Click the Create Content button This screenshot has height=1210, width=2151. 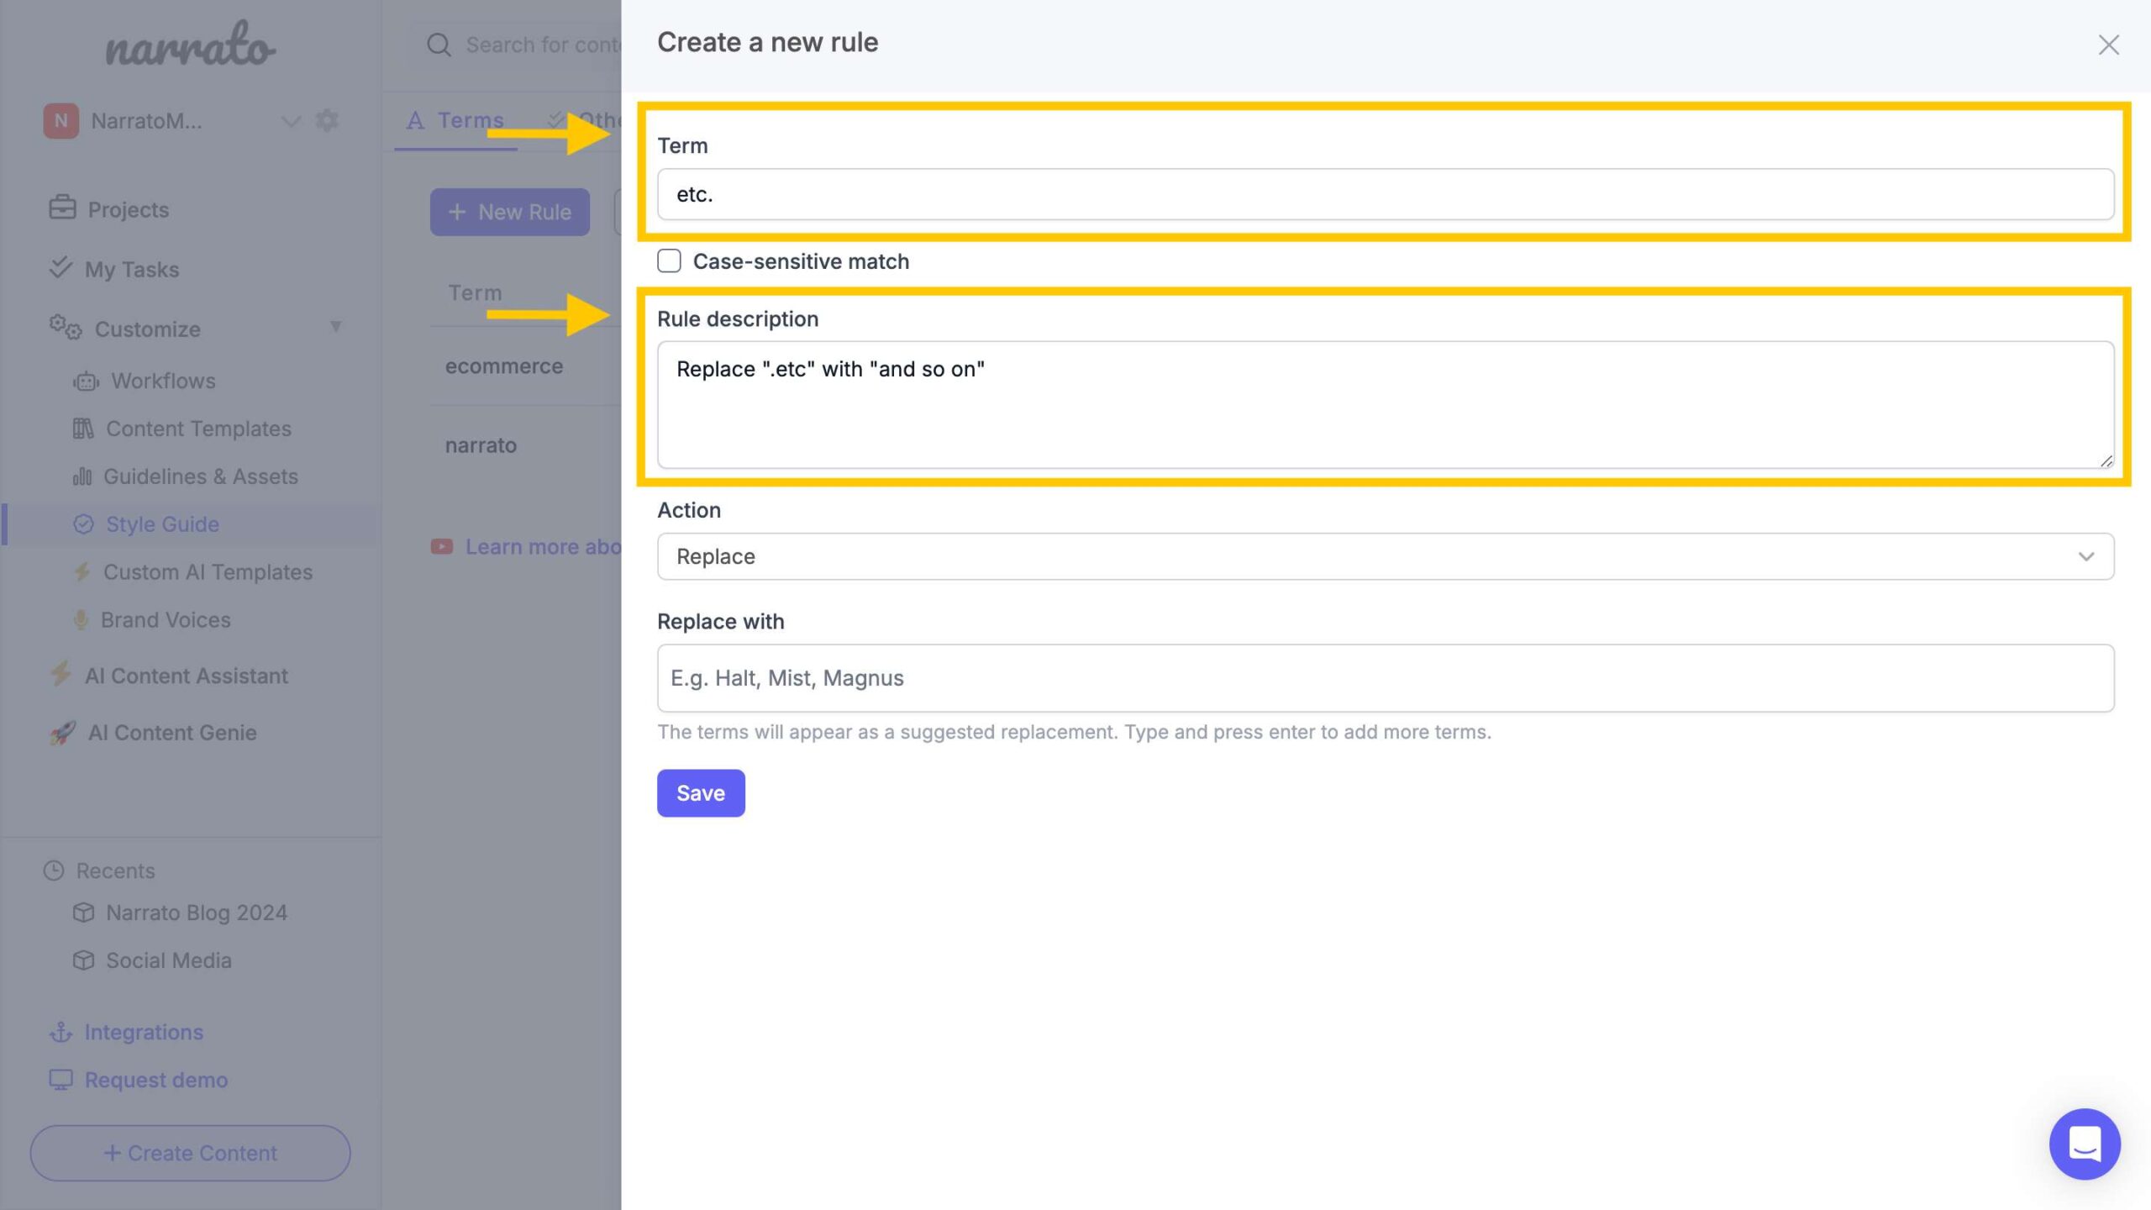click(x=189, y=1152)
